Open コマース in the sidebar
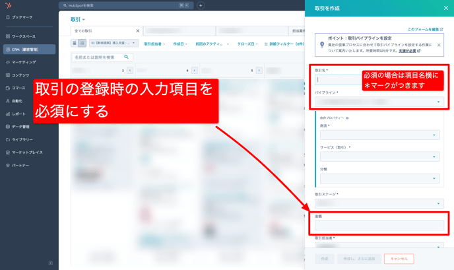The width and height of the screenshot is (454, 270). coord(16,88)
